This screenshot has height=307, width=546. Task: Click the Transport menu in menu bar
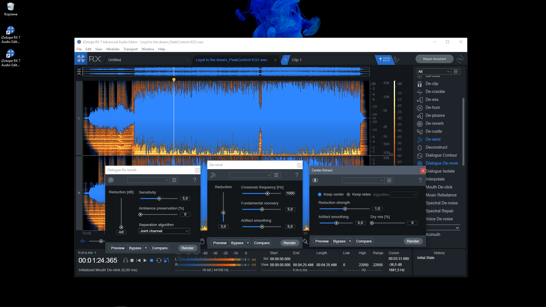click(131, 49)
